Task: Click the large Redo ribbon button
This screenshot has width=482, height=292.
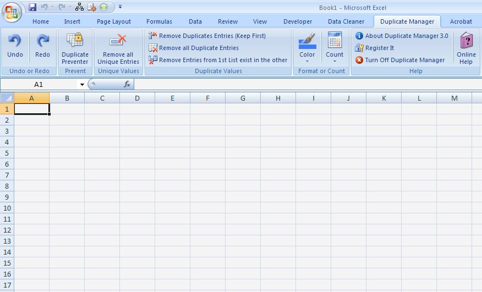Action: click(x=42, y=46)
